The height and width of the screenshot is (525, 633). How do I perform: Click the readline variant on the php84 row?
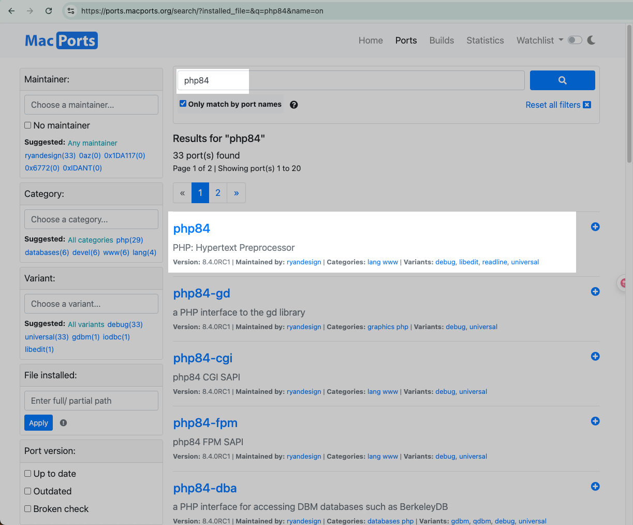point(494,262)
